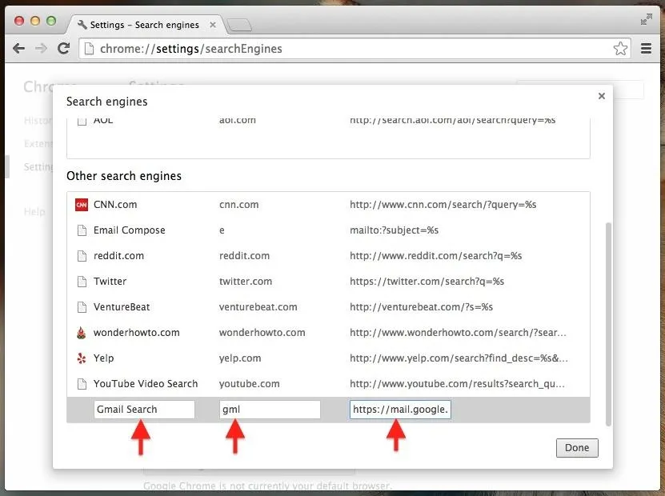Bookmark this page with the star icon
665x496 pixels.
pyautogui.click(x=620, y=49)
